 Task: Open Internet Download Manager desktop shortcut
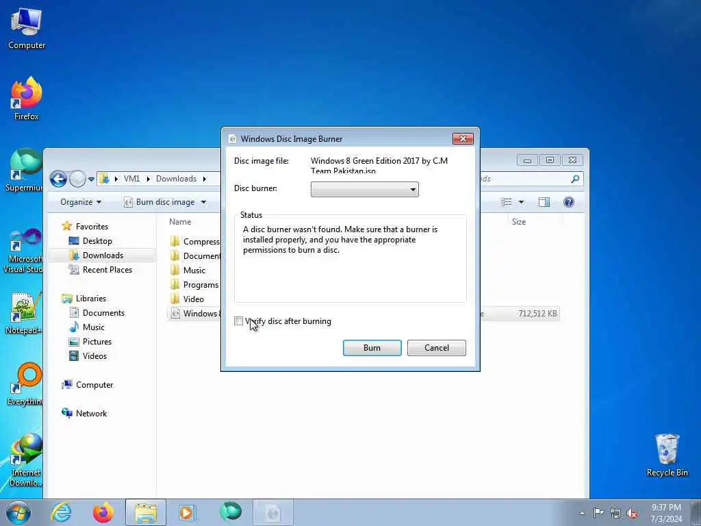(25, 460)
